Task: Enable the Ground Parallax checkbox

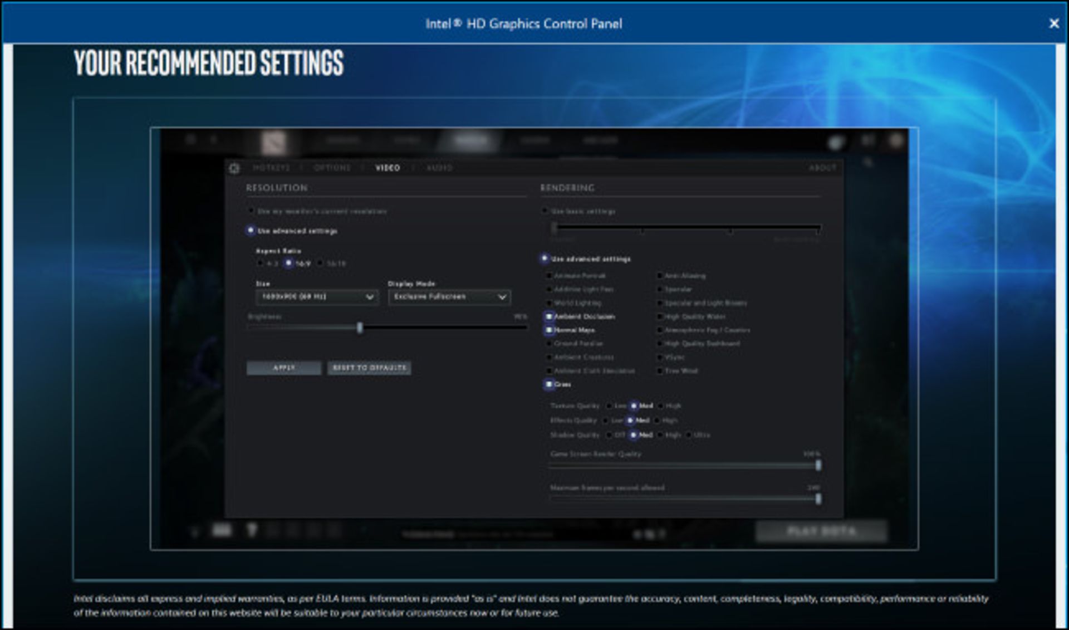Action: coord(549,344)
